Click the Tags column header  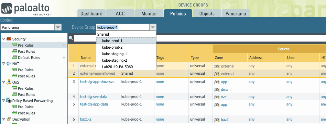160,58
